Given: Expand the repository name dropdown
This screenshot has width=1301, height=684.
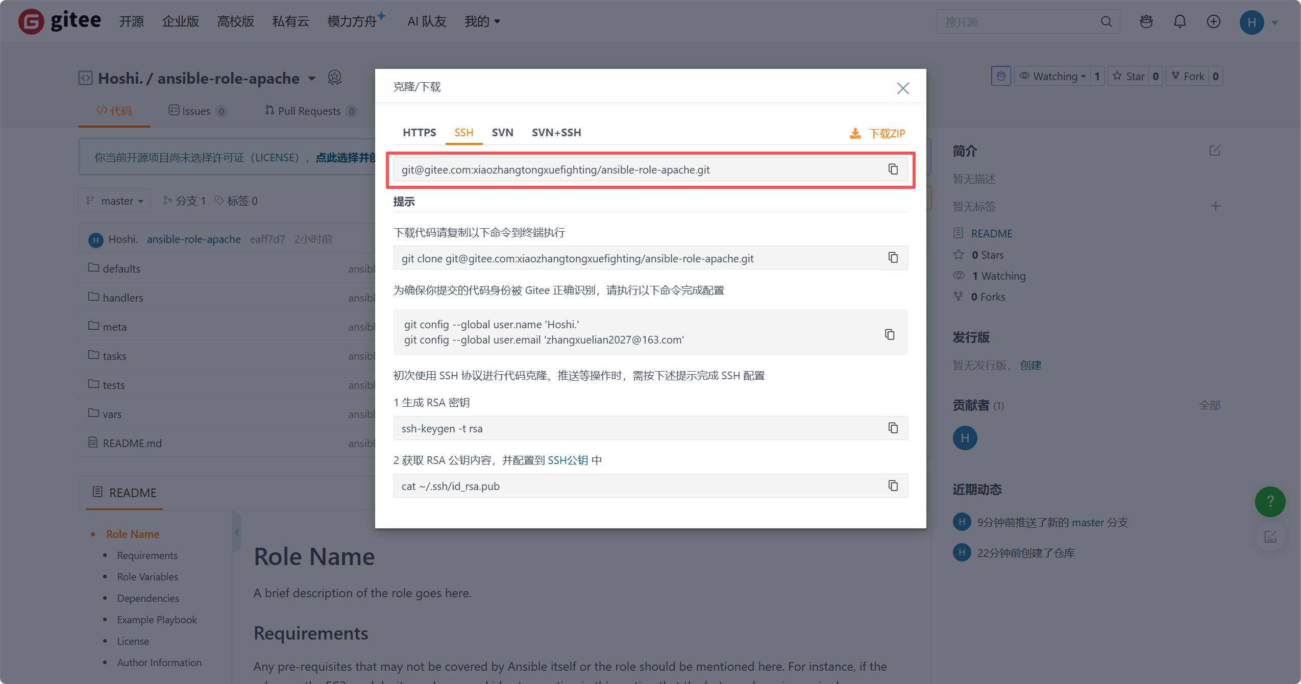Looking at the screenshot, I should [x=311, y=79].
